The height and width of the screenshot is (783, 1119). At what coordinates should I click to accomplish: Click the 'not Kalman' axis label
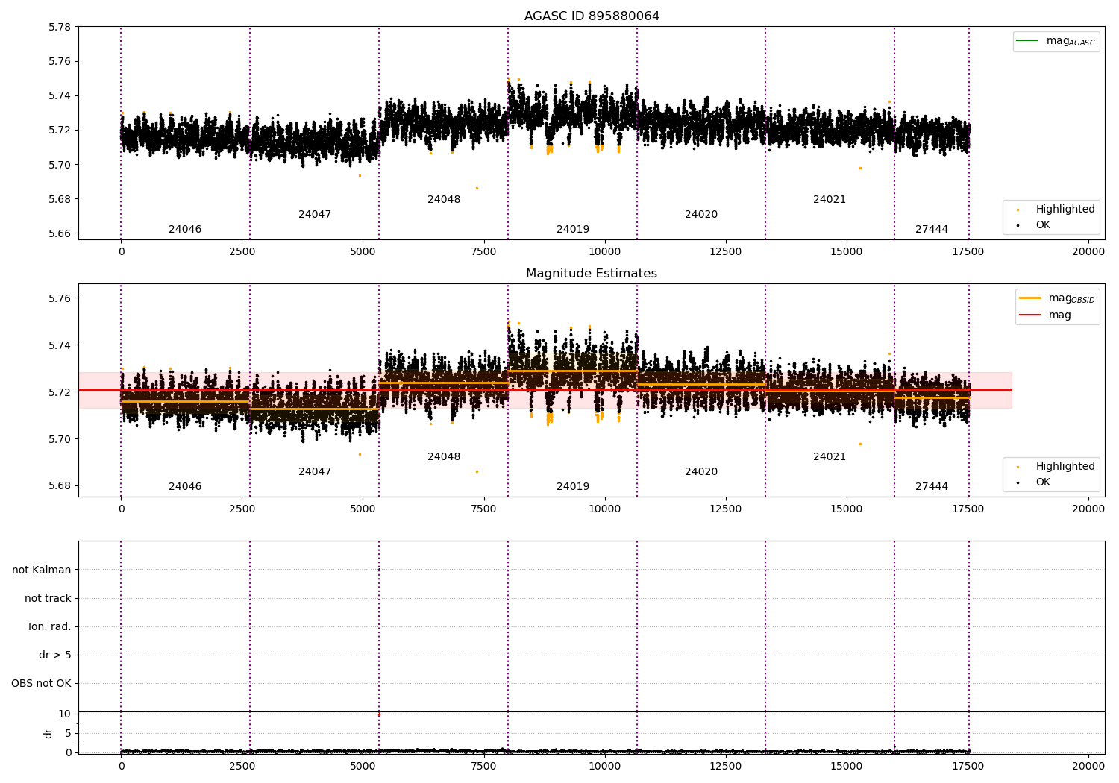click(42, 570)
